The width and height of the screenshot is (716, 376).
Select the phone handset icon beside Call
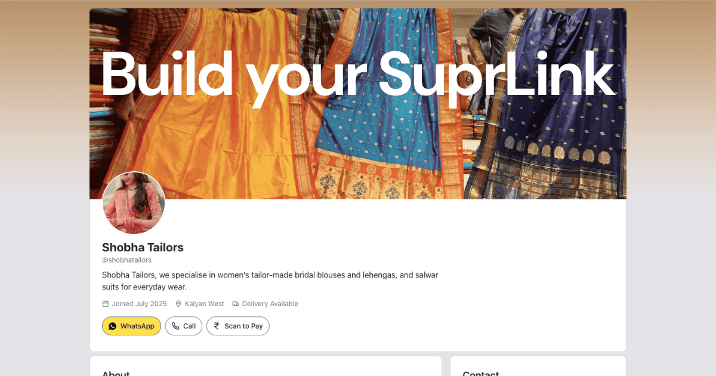tap(175, 326)
